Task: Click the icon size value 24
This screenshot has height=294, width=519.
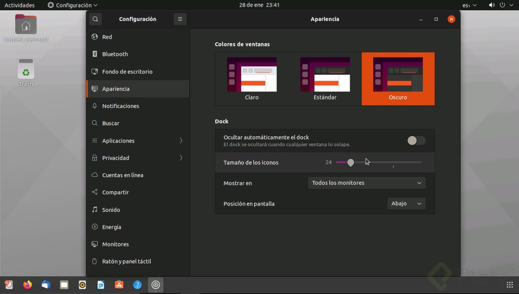Action: pos(328,163)
